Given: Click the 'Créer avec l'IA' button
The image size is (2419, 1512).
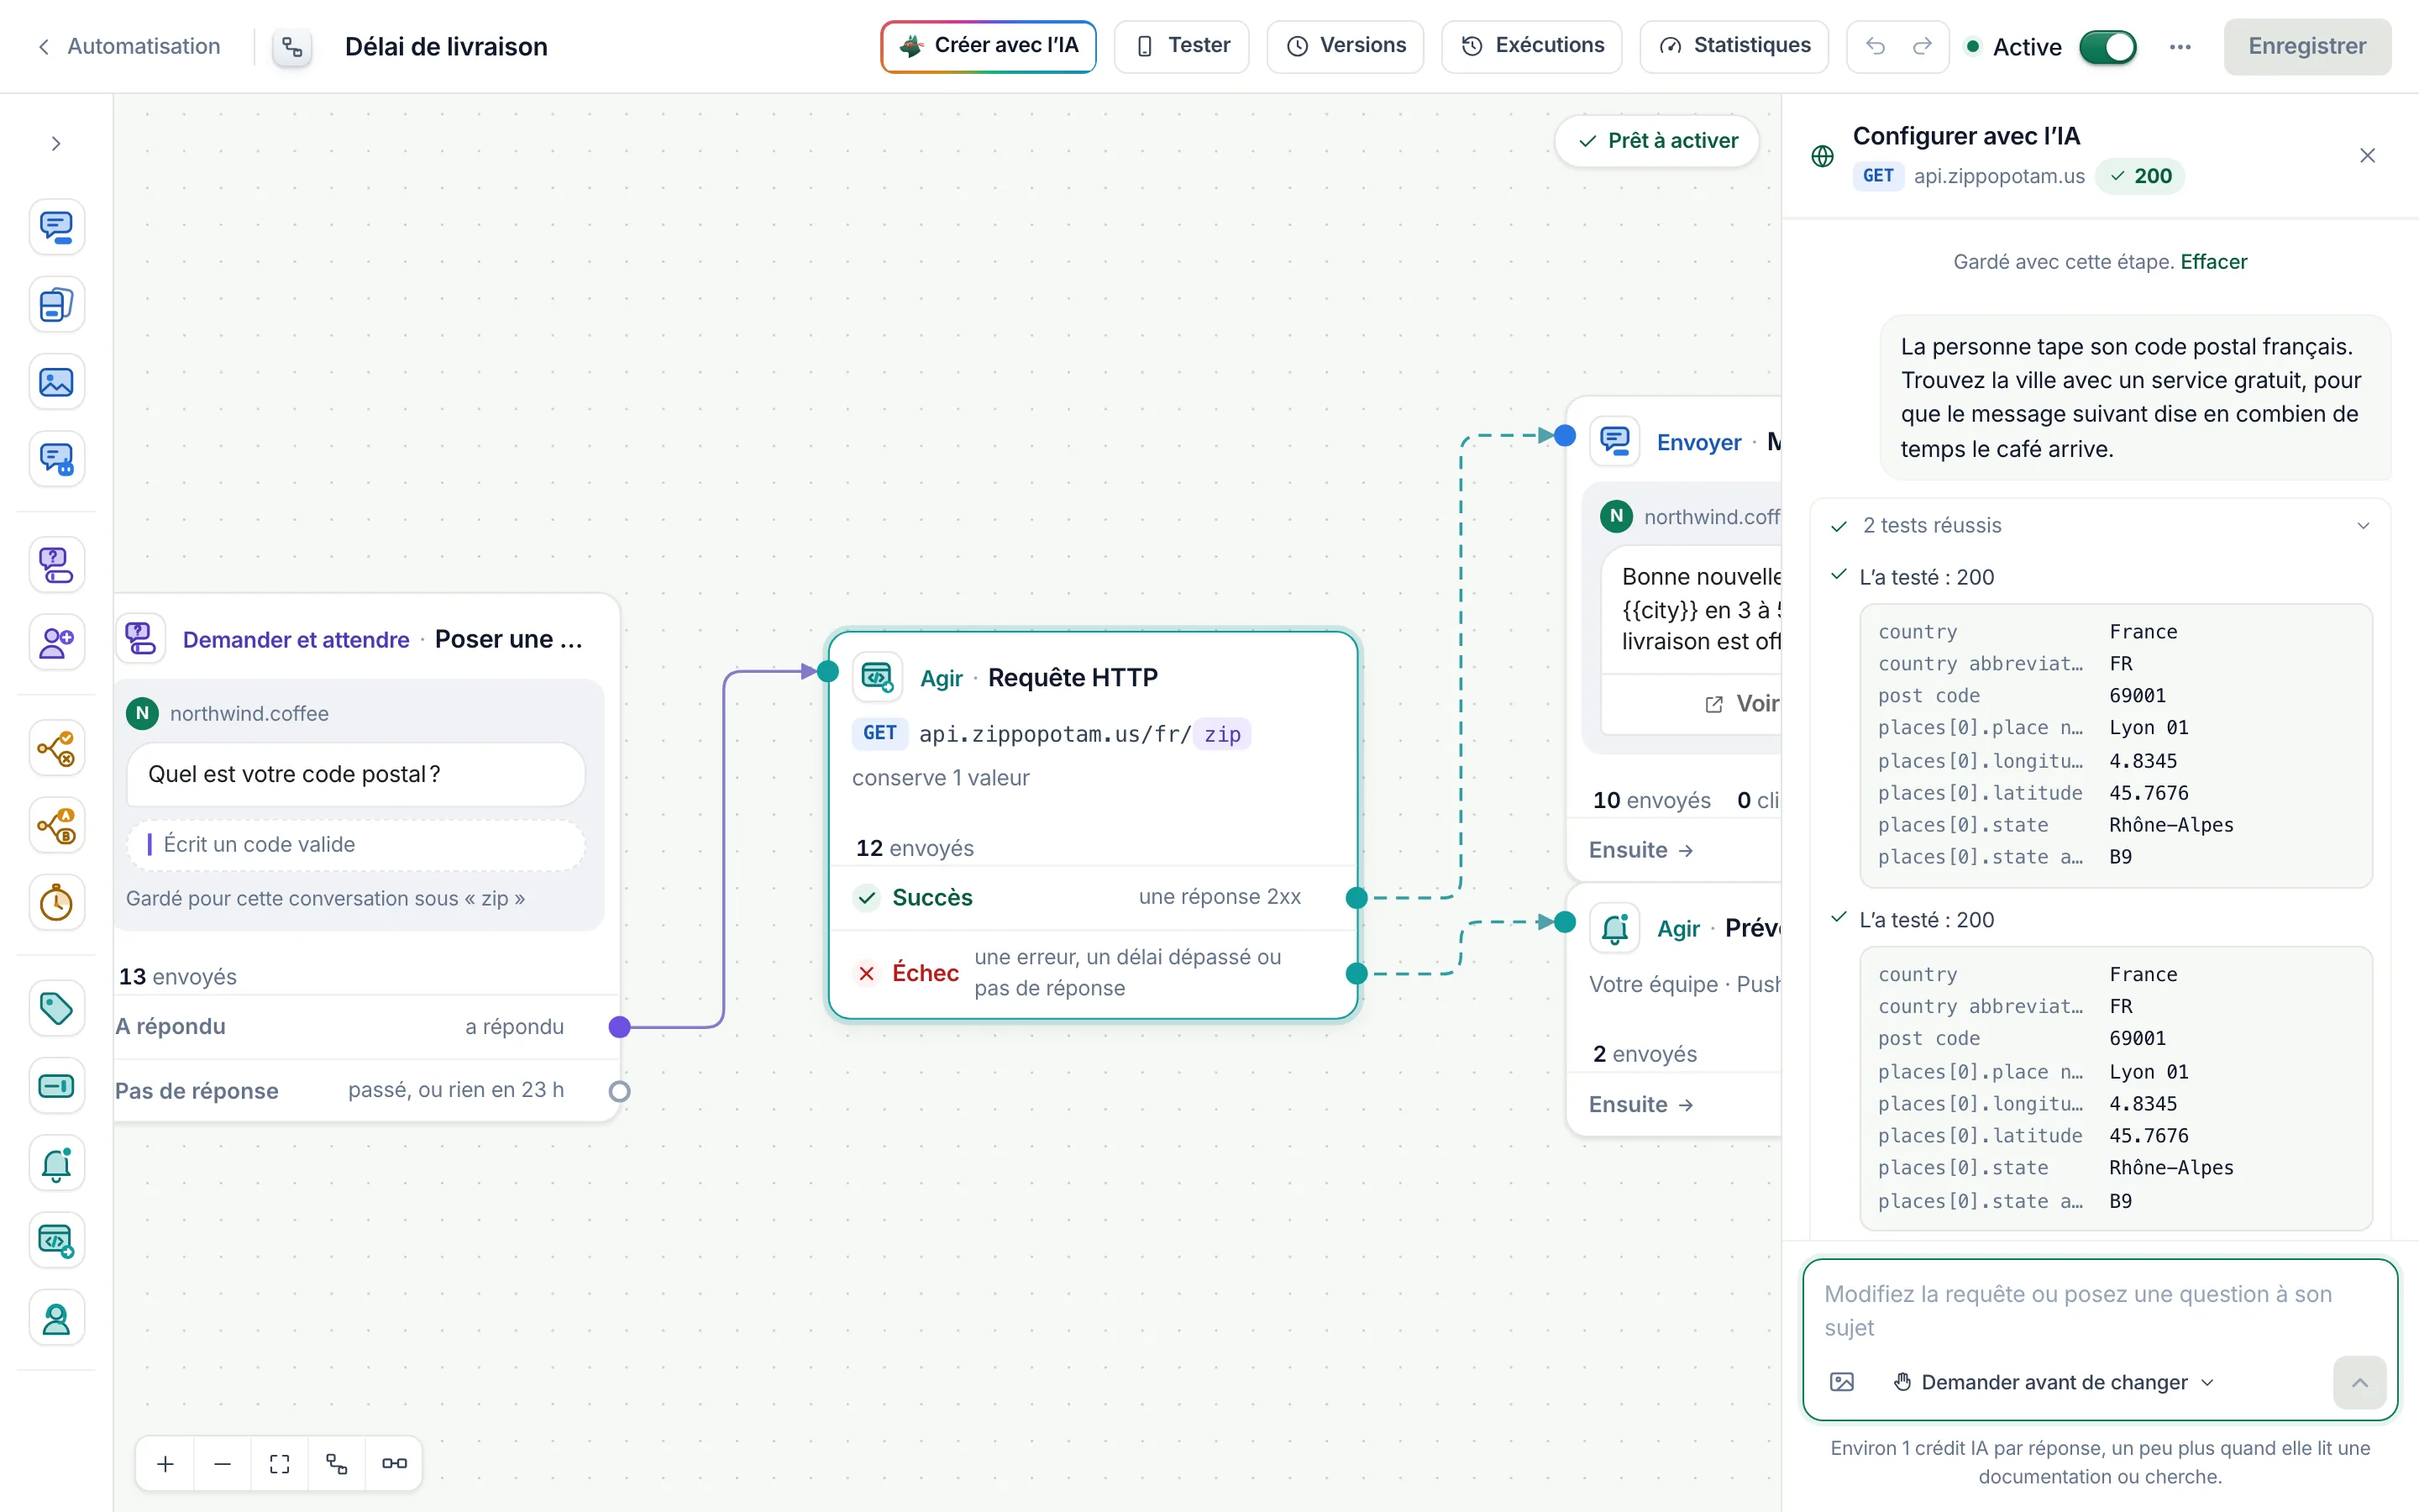Looking at the screenshot, I should pos(989,46).
